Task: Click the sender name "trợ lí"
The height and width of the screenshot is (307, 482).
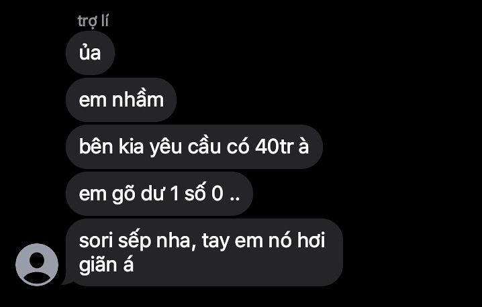Action: 93,21
